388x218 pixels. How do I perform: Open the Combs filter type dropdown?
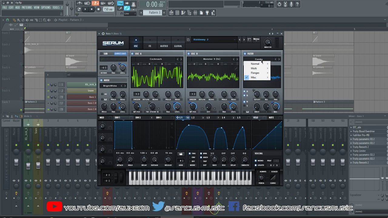click(259, 59)
